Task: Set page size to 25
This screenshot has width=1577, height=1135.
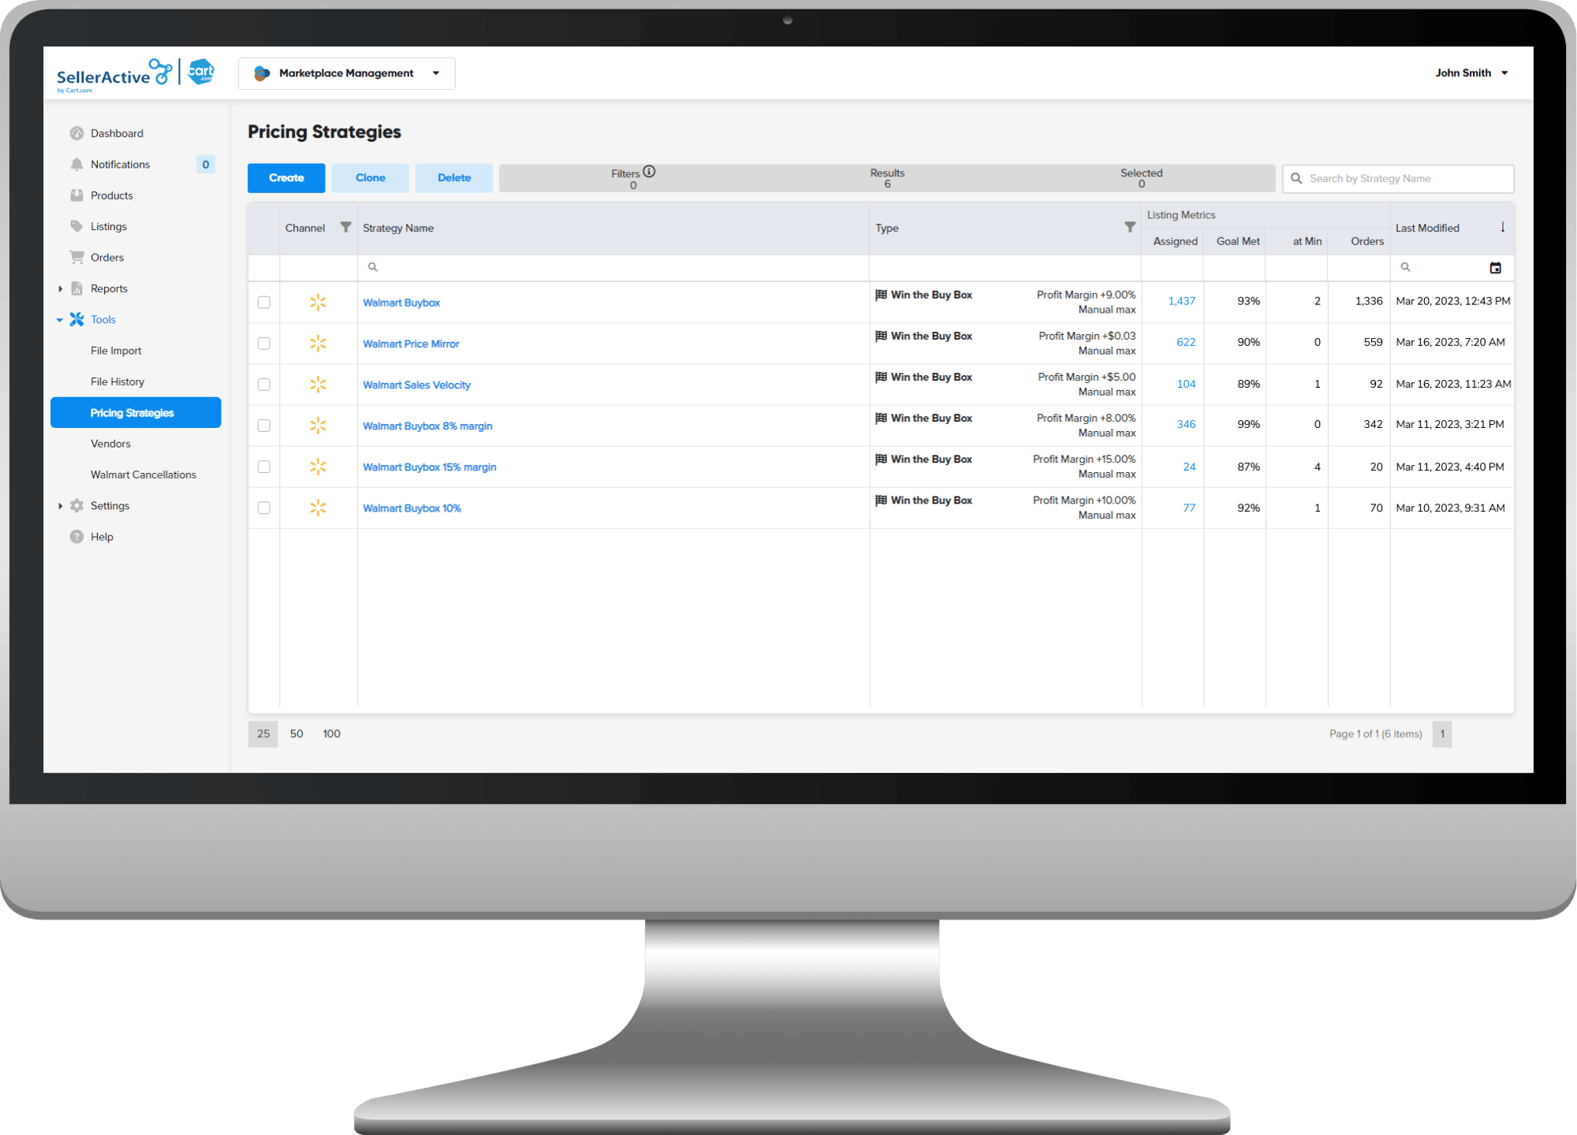Action: coord(263,734)
